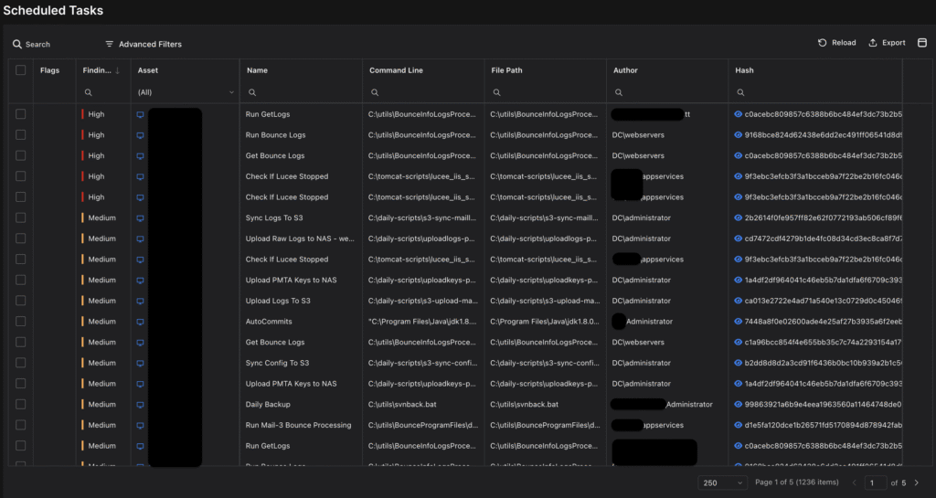936x498 pixels.
Task: Open the Advanced Filters panel
Action: pyautogui.click(x=143, y=44)
